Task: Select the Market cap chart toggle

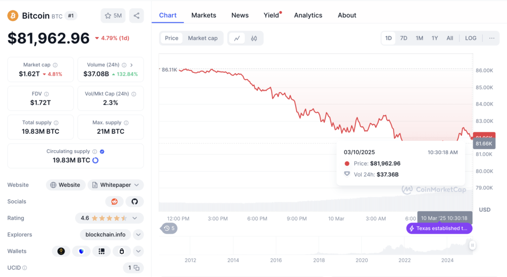Action: click(203, 38)
